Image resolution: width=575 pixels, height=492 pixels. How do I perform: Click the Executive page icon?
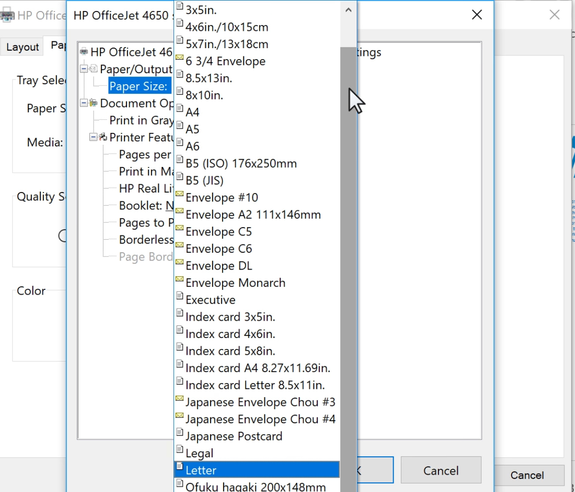[180, 296]
